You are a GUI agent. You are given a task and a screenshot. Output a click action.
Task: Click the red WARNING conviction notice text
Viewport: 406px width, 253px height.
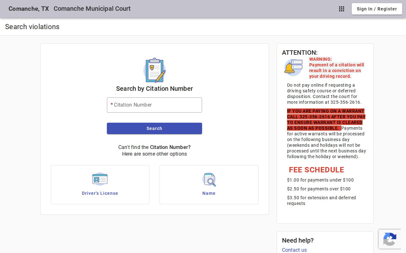click(x=337, y=68)
